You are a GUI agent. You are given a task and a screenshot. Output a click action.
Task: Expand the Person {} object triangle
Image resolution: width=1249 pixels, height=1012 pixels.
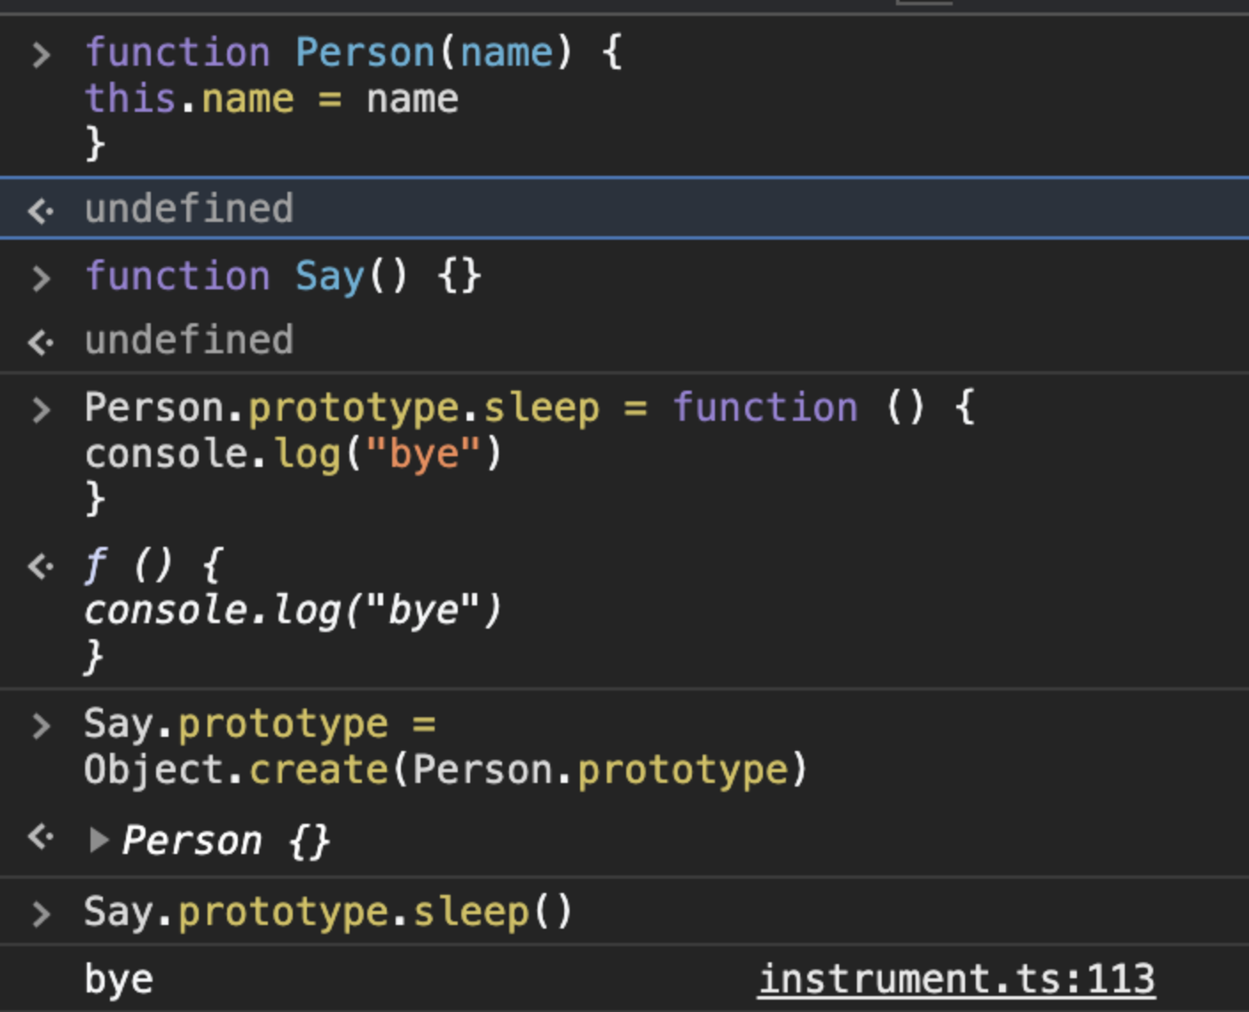coord(98,840)
